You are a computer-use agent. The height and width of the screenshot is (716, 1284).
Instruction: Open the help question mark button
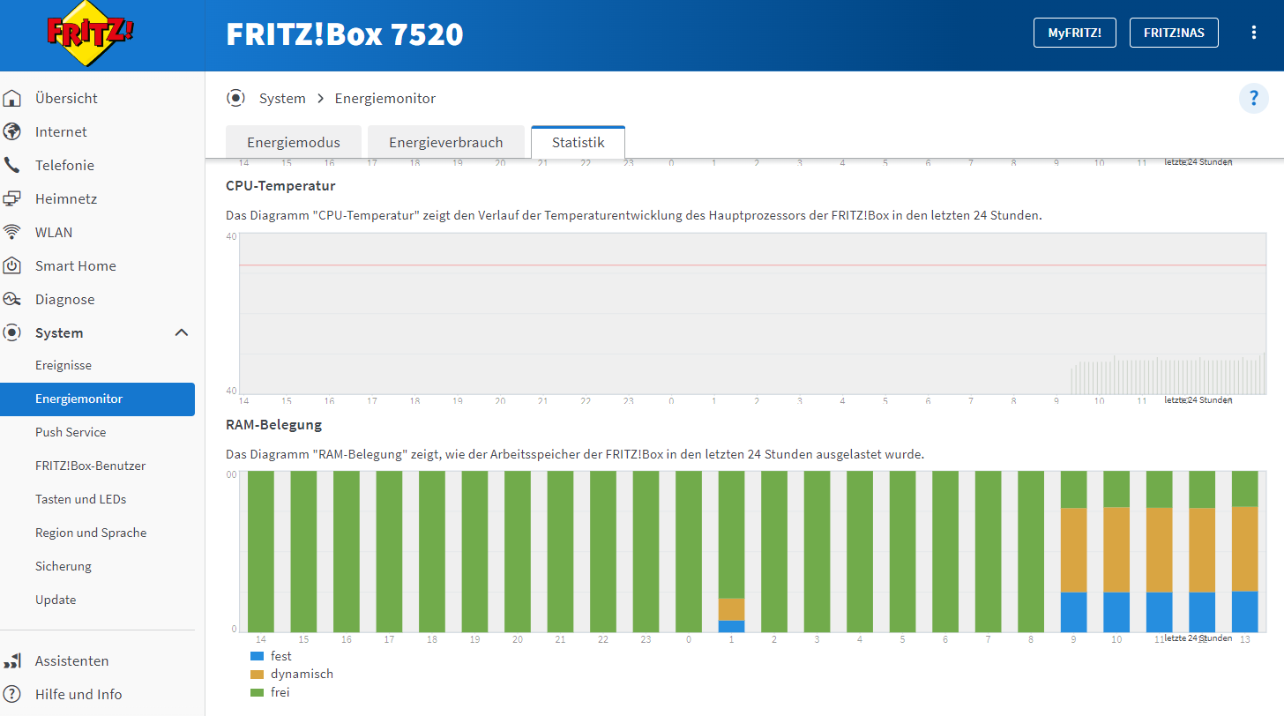coord(1254,99)
